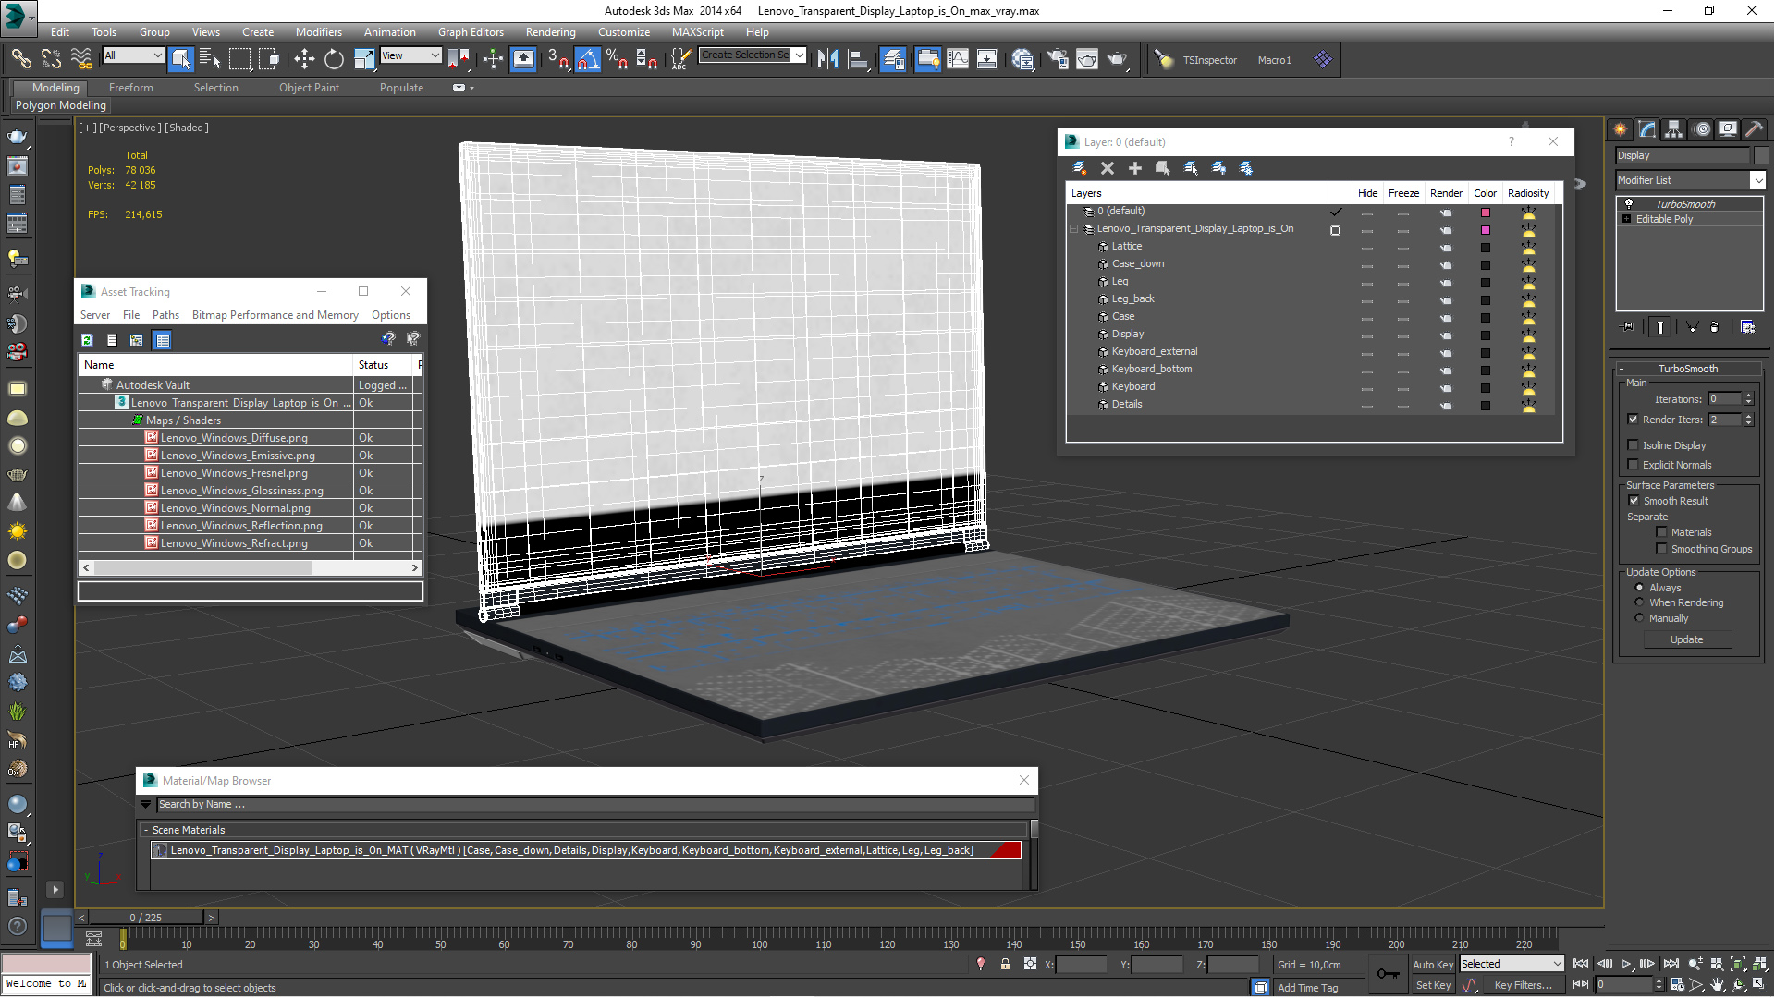This screenshot has height=998, width=1775.
Task: Click Refresh icon in Asset Tracking
Action: (x=87, y=340)
